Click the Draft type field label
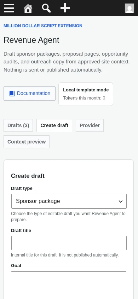Screen dimensions: 138x299 tap(22, 188)
